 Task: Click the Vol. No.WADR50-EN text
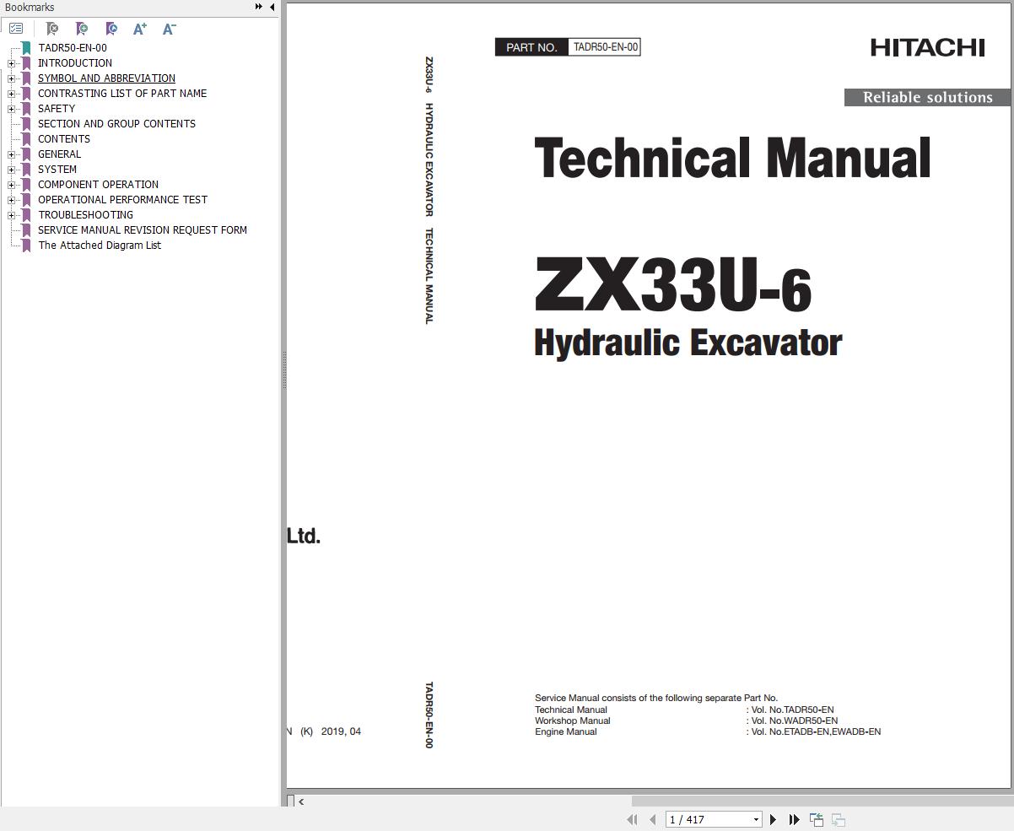pos(793,720)
